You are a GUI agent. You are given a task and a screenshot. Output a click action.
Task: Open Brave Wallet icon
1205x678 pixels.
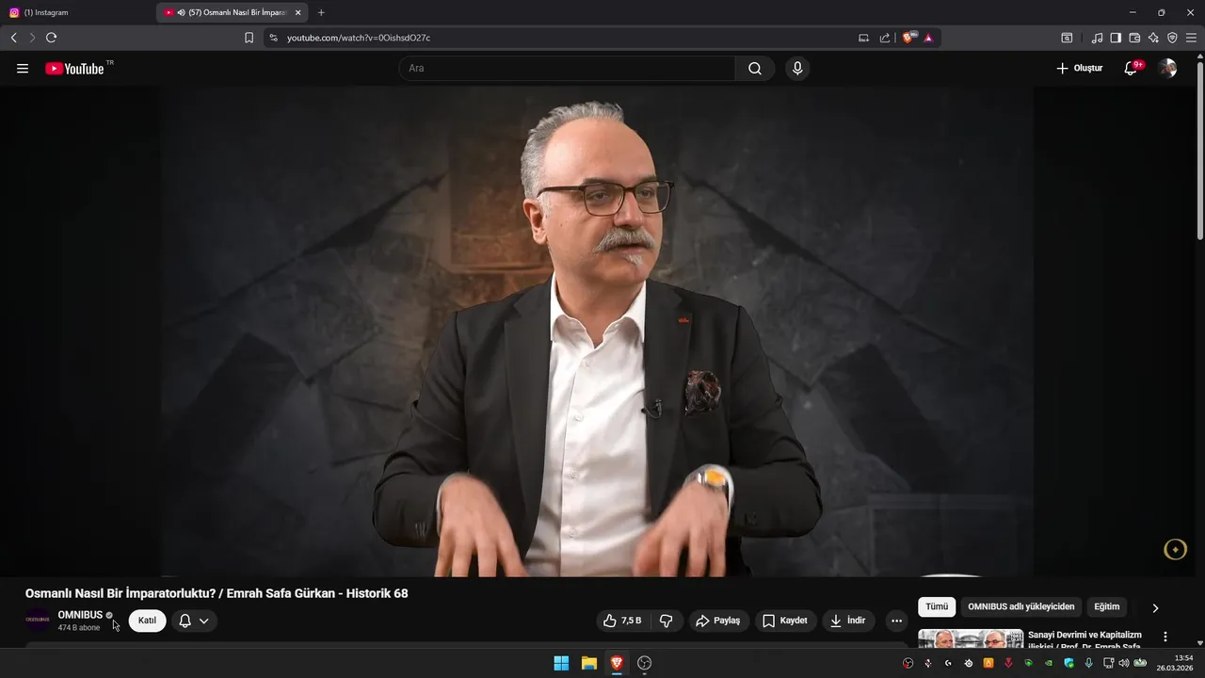coord(1134,38)
